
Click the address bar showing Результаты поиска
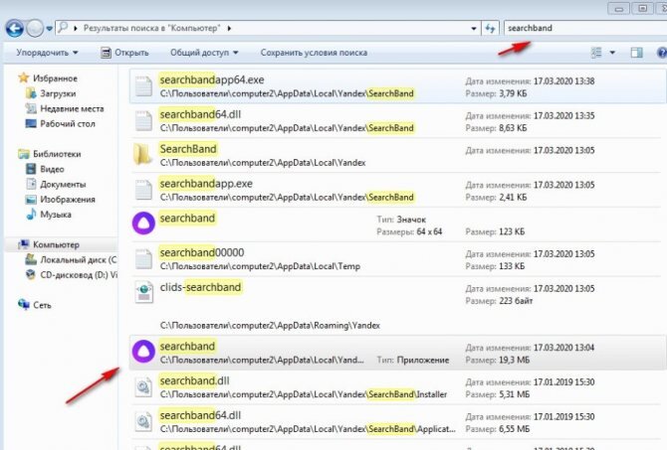click(268, 29)
